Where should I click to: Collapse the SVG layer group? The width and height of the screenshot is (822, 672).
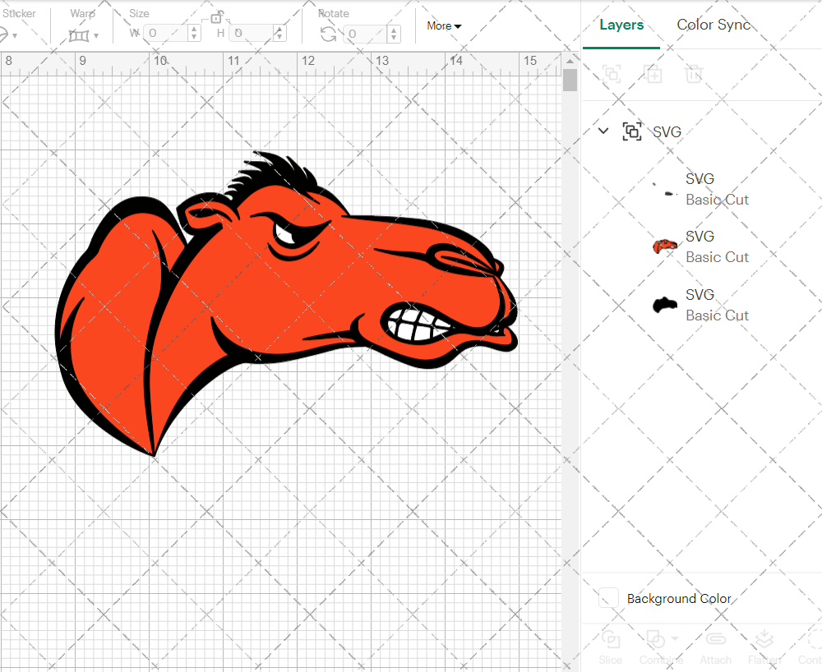603,131
